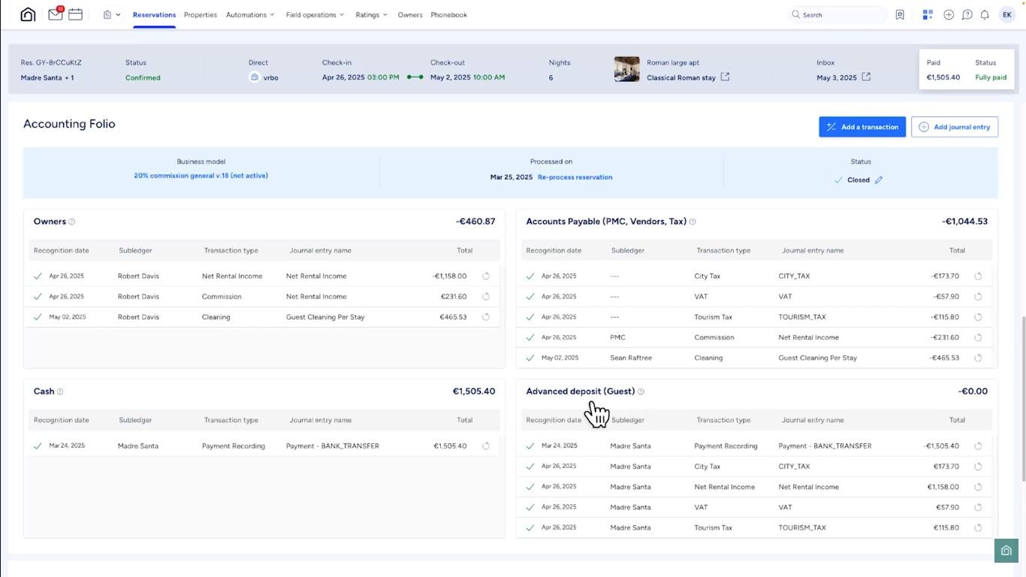
Task: Edit the Closed status with pencil icon
Action: [x=879, y=180]
